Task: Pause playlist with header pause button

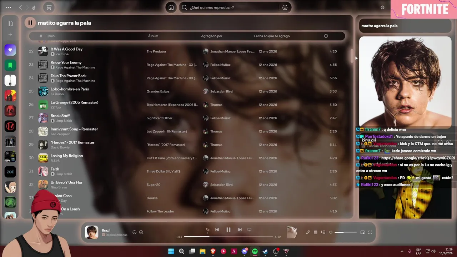Action: click(30, 23)
